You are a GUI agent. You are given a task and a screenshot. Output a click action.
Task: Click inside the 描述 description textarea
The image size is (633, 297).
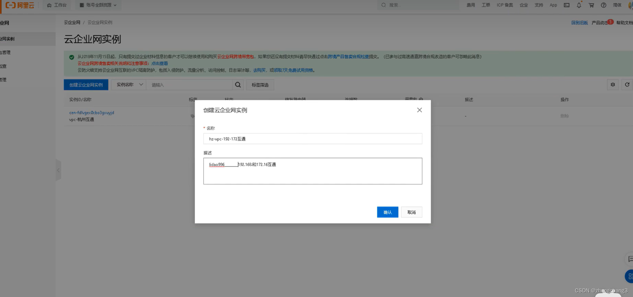pos(313,171)
